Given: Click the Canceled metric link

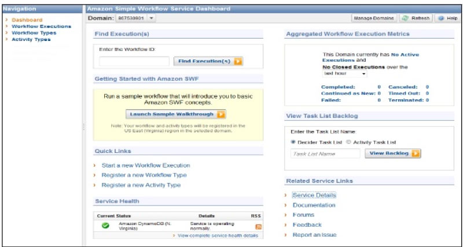Looking at the screenshot, I should [403, 87].
